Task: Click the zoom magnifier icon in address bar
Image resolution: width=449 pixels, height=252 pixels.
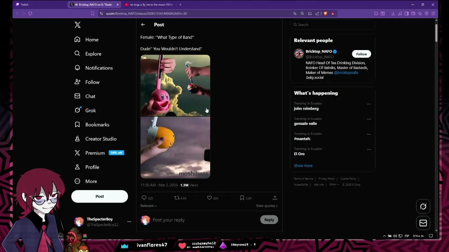Action: [x=302, y=13]
